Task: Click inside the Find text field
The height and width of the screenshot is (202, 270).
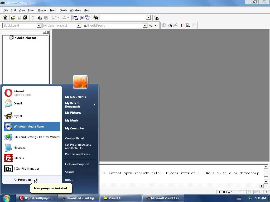Action: coord(123,18)
